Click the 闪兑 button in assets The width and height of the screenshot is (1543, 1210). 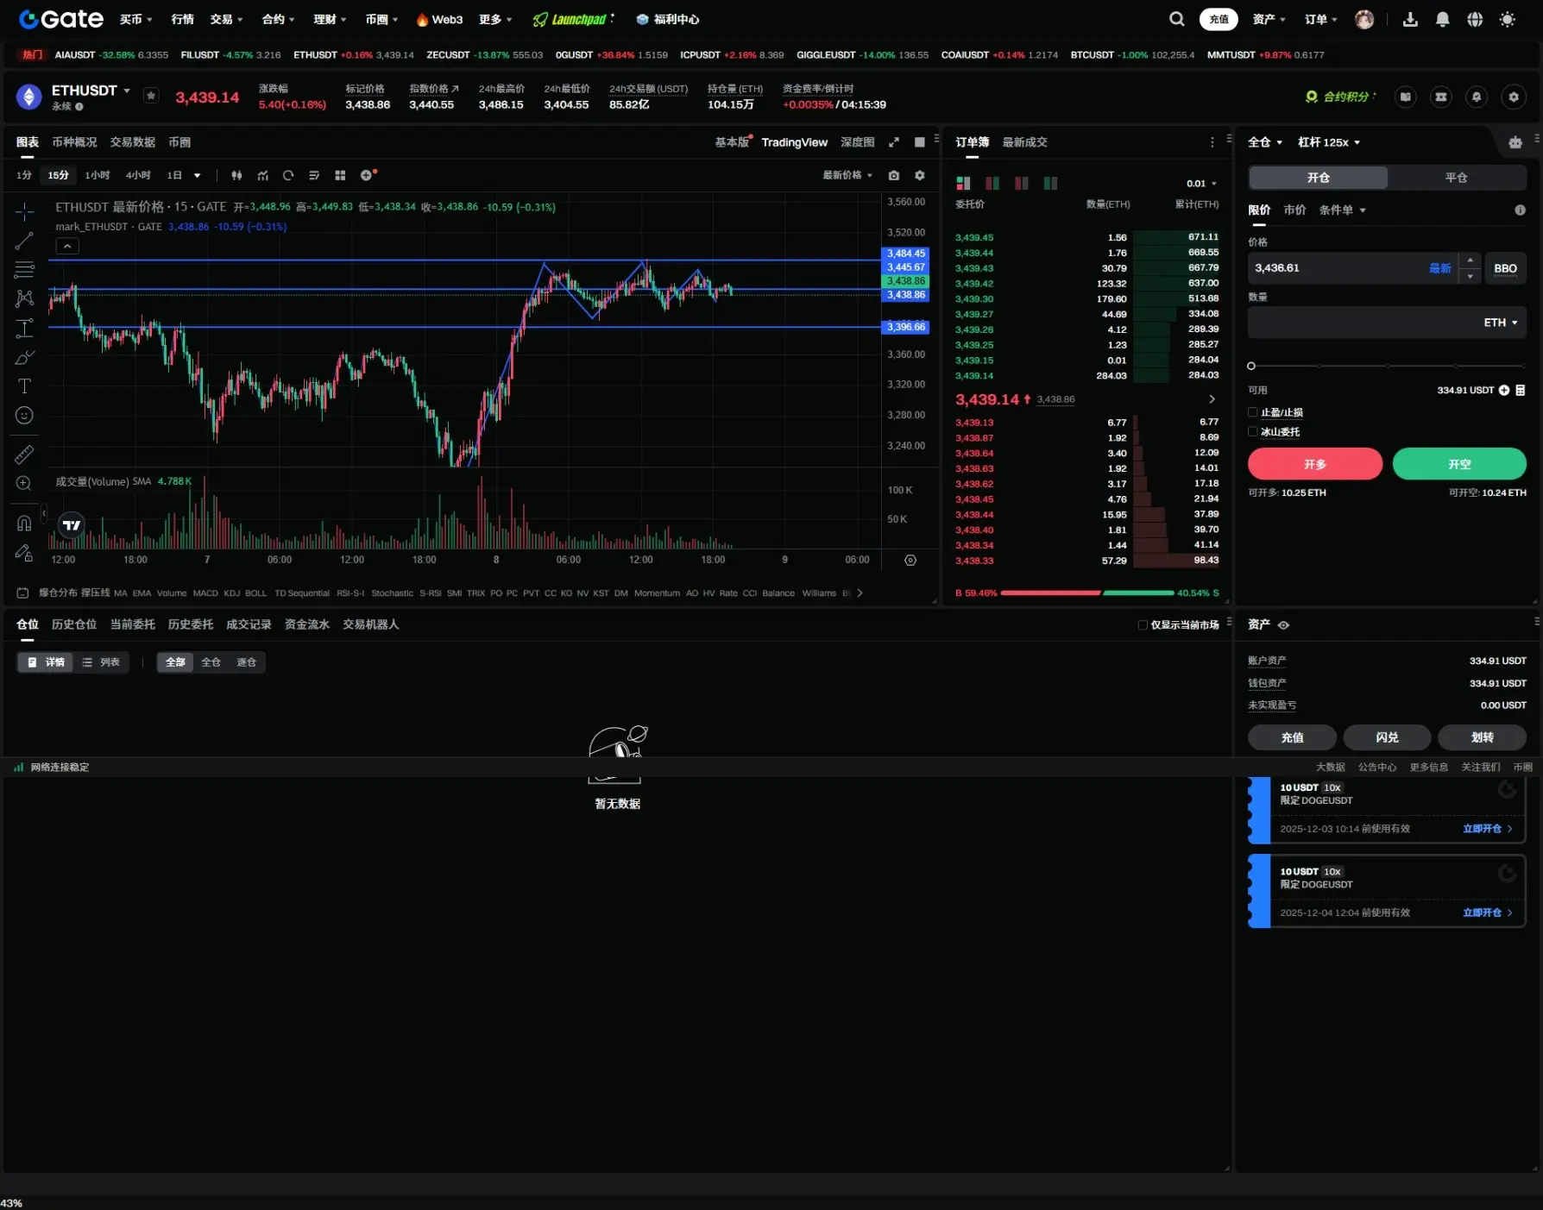pyautogui.click(x=1387, y=737)
